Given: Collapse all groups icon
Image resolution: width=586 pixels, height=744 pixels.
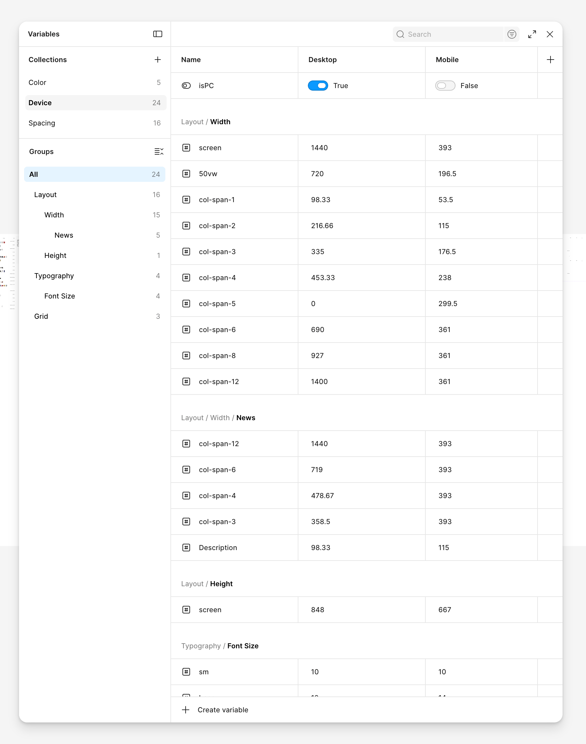Looking at the screenshot, I should [x=159, y=151].
